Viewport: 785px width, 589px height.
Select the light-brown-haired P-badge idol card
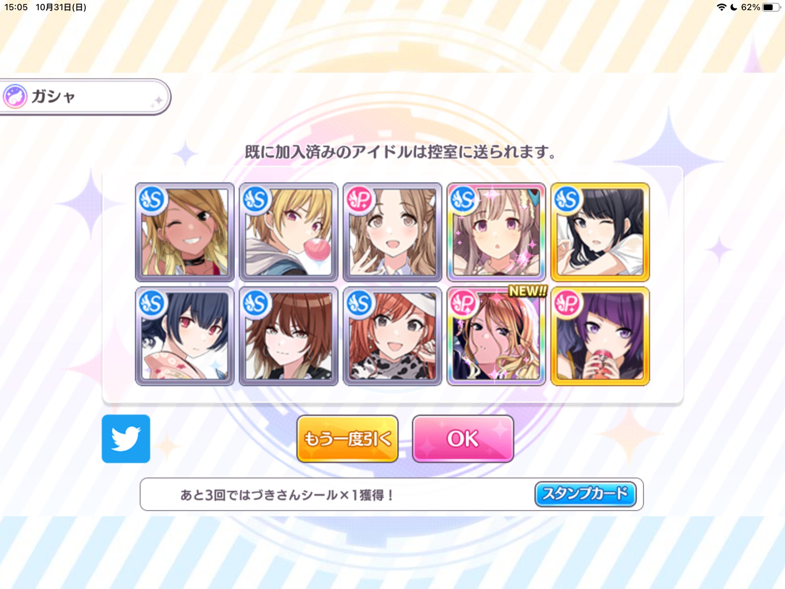tap(392, 232)
